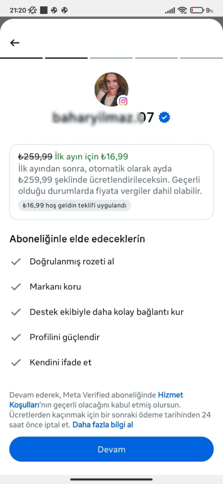Tap checkmark next to Destek ekibiyle item
Image resolution: width=223 pixels, height=484 pixels.
pos(16,312)
